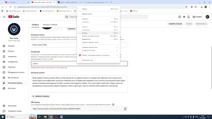212x119 pixels.
Task: Click the Опубликовать button
Action: click(201, 24)
